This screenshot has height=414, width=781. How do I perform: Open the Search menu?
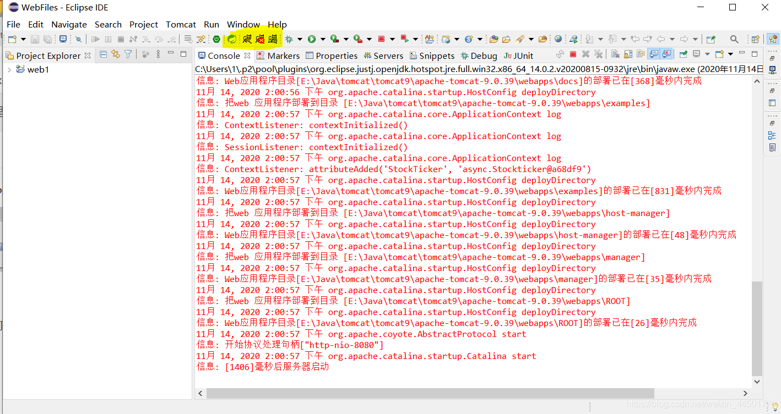point(108,24)
